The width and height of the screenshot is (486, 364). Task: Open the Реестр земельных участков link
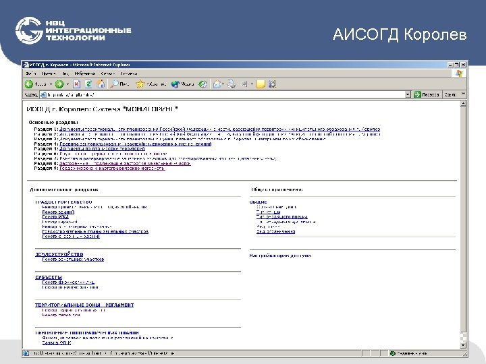73,260
